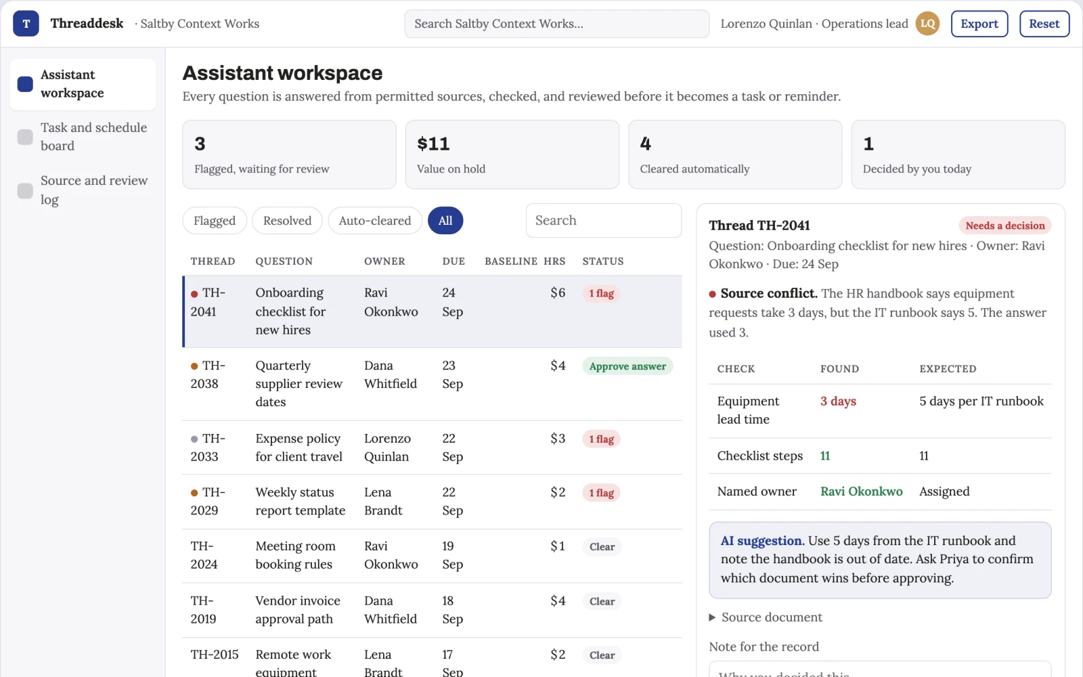Click the STATUS column header
The image size is (1083, 677).
(x=603, y=261)
